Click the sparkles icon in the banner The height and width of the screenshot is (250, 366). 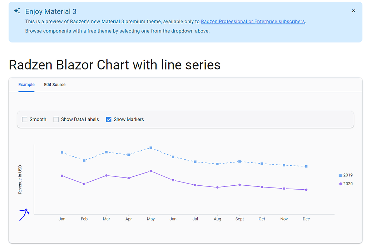16,11
